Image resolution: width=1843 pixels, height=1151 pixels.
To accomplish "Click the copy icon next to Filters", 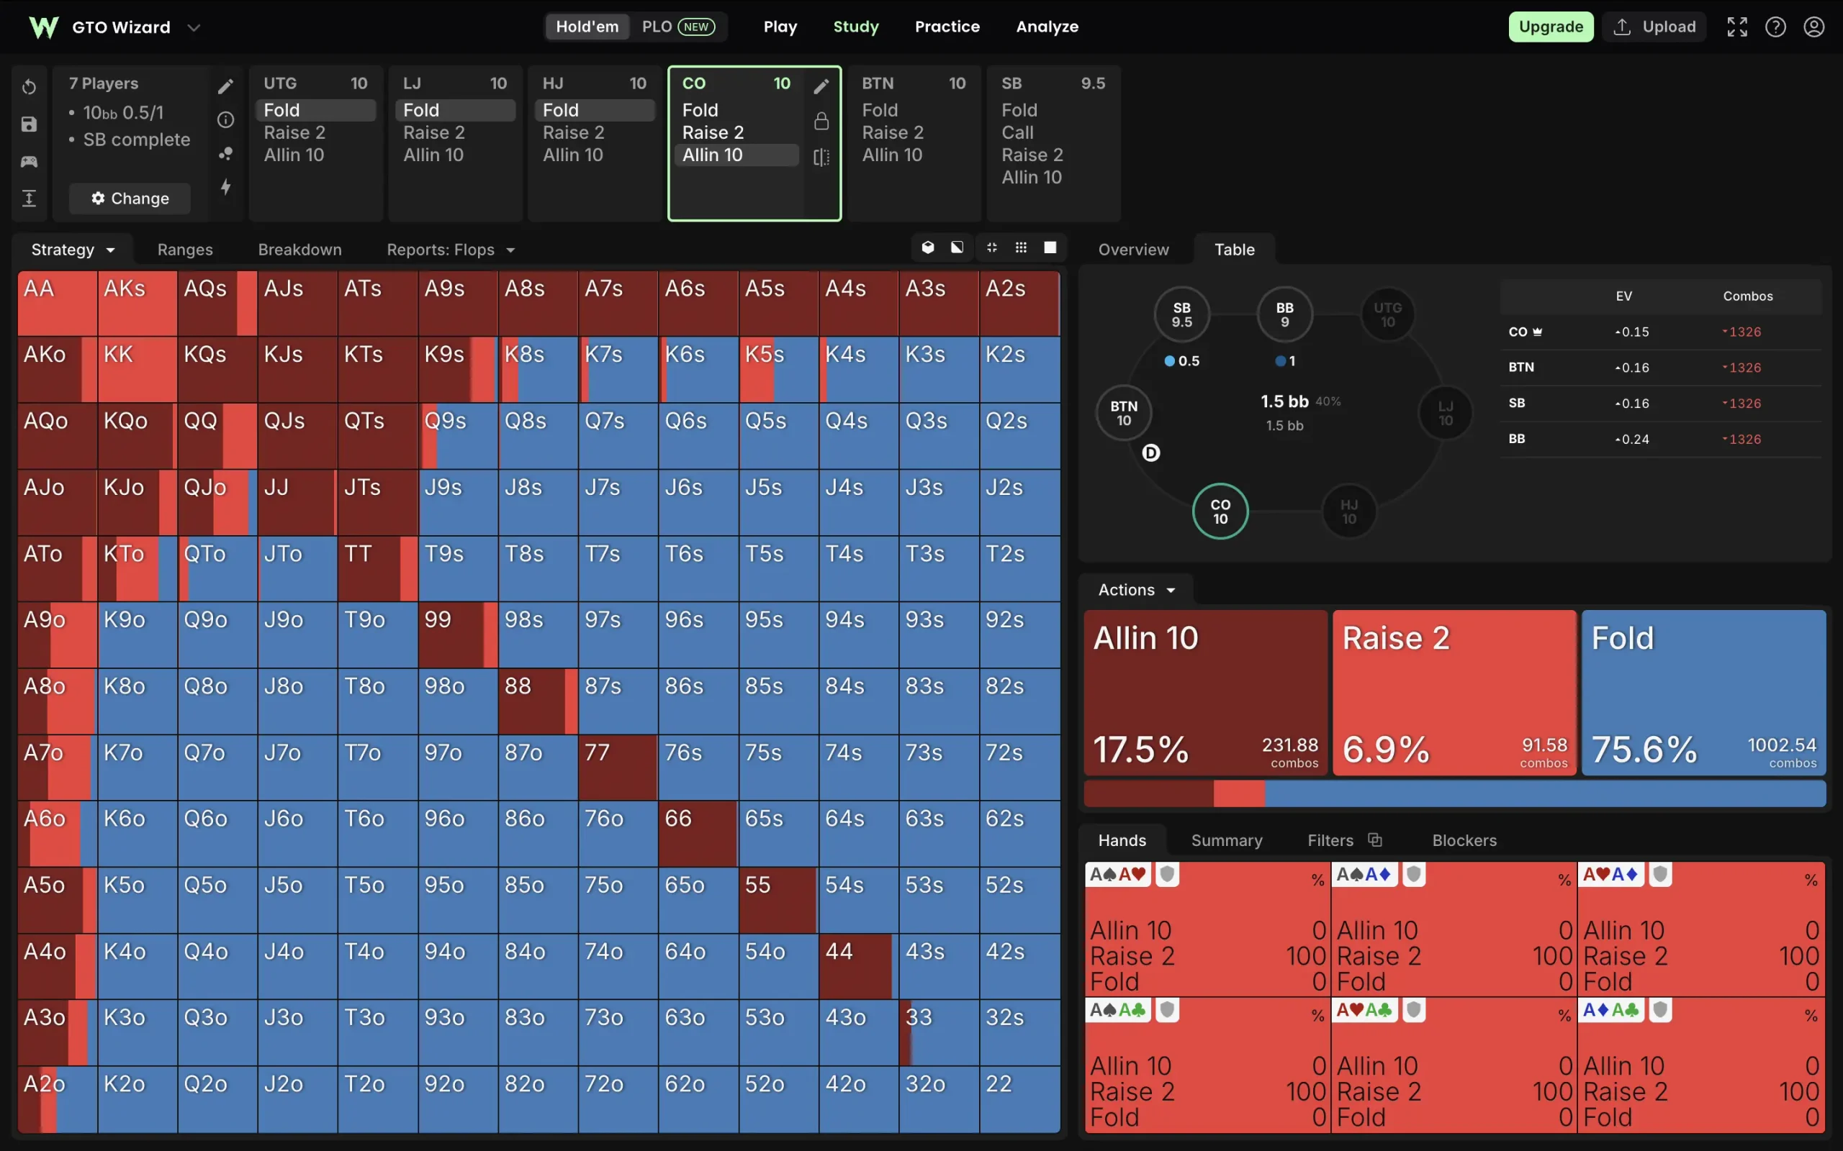I will [1374, 840].
